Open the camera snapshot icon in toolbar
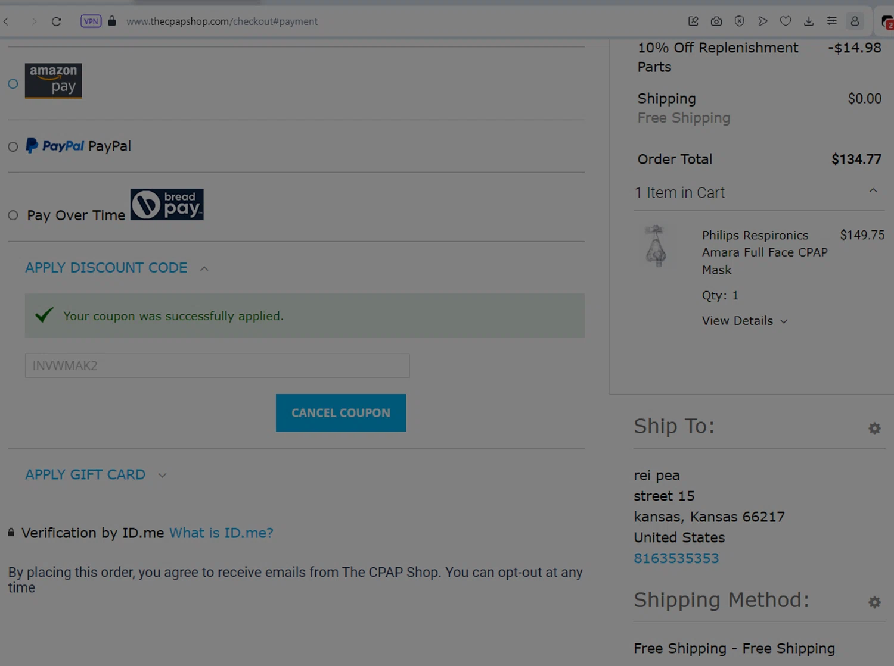 (716, 21)
